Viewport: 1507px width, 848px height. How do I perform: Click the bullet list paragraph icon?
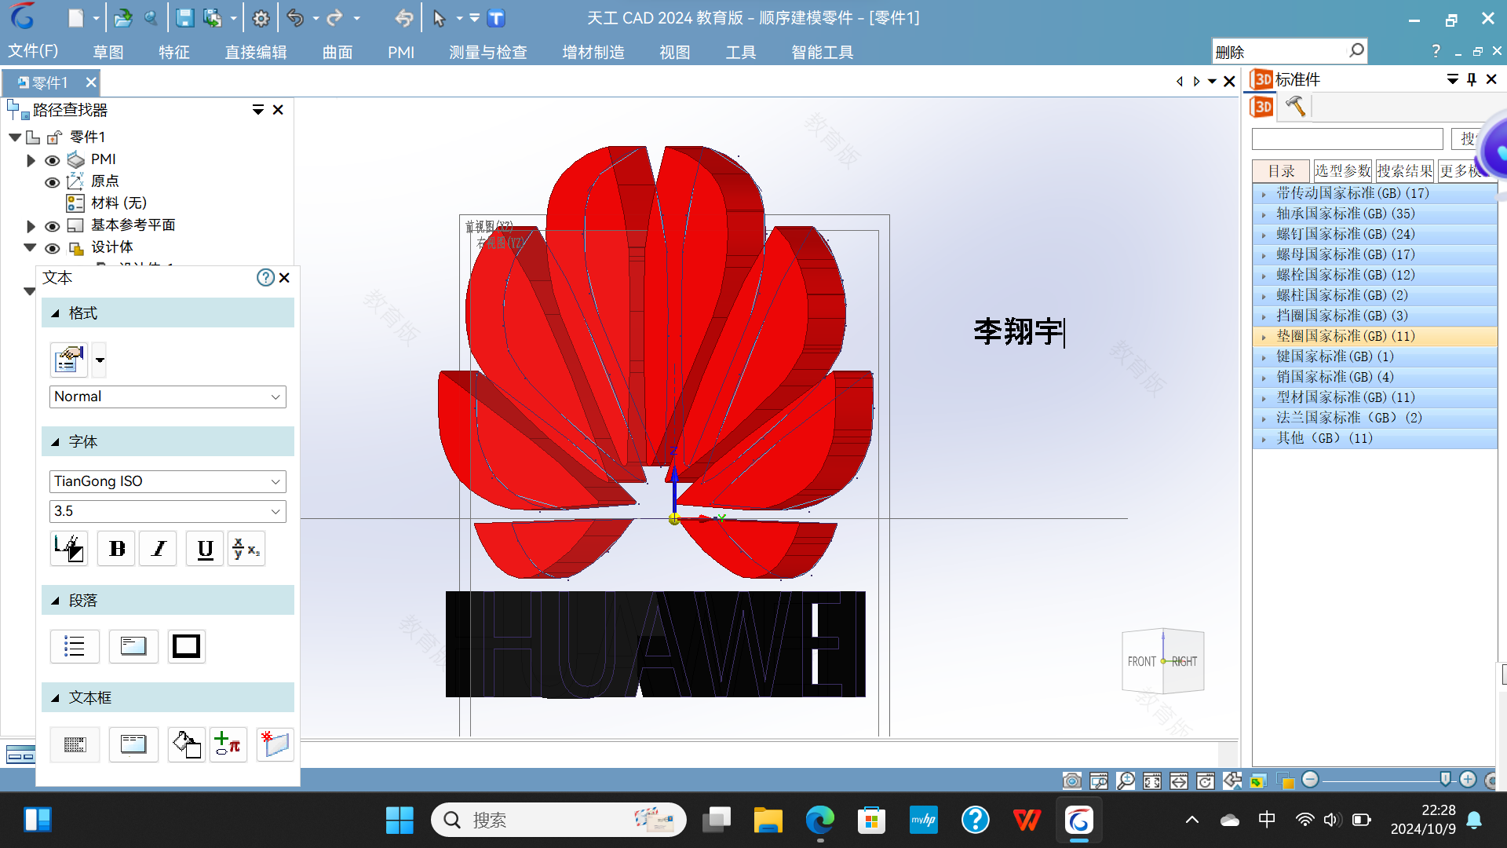click(75, 646)
